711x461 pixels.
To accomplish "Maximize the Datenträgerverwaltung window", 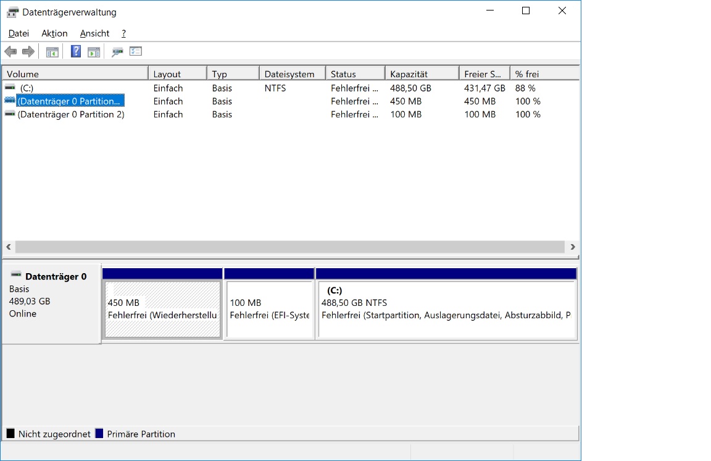I will pos(526,11).
